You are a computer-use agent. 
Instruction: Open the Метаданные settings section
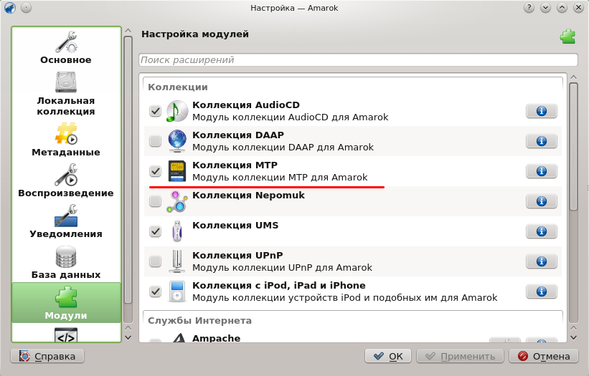coord(66,140)
